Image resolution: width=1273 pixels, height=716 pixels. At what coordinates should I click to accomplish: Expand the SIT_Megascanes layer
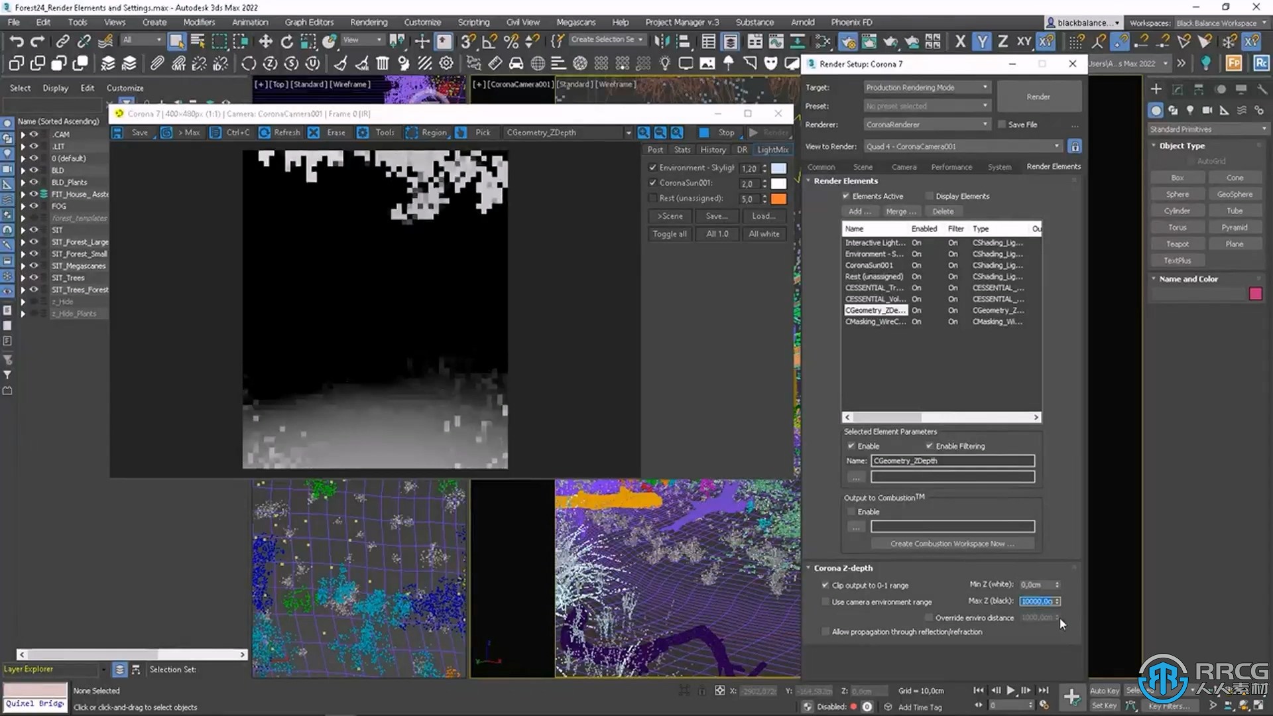tap(23, 266)
